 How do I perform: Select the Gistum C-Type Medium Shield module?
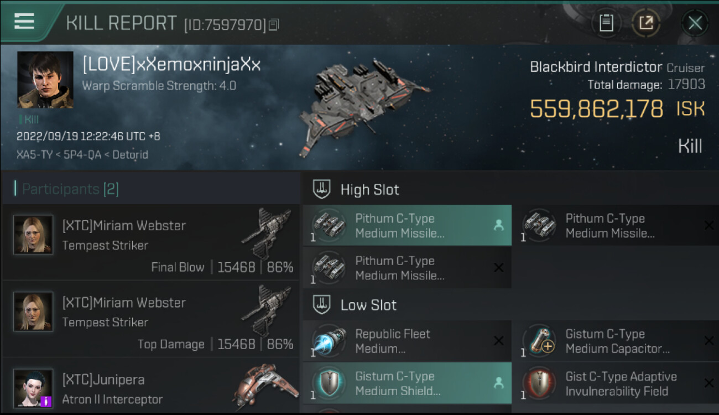click(407, 383)
